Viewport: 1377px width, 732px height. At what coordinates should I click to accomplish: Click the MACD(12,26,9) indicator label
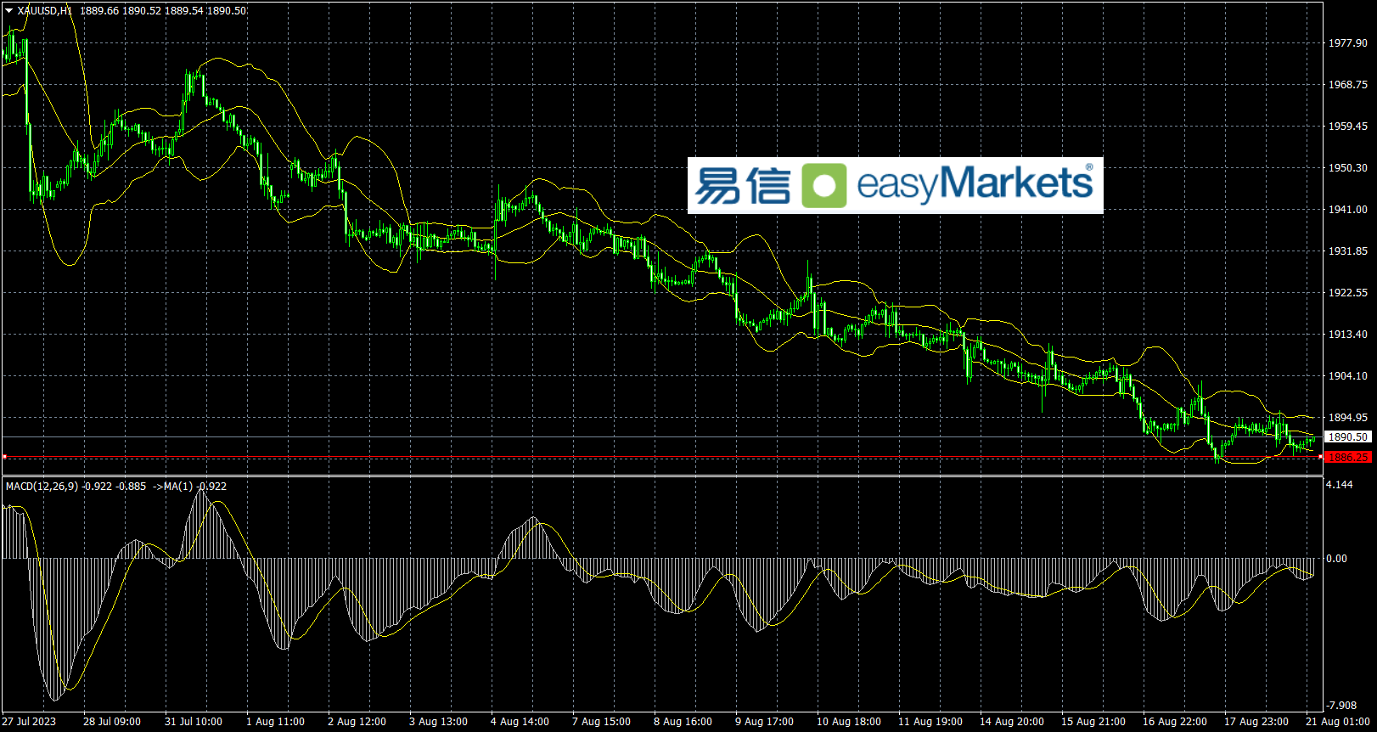point(42,487)
